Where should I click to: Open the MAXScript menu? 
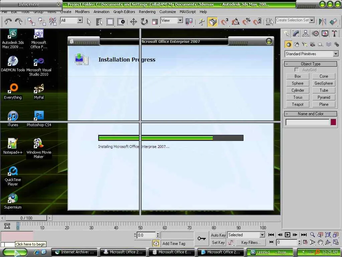[x=188, y=12]
